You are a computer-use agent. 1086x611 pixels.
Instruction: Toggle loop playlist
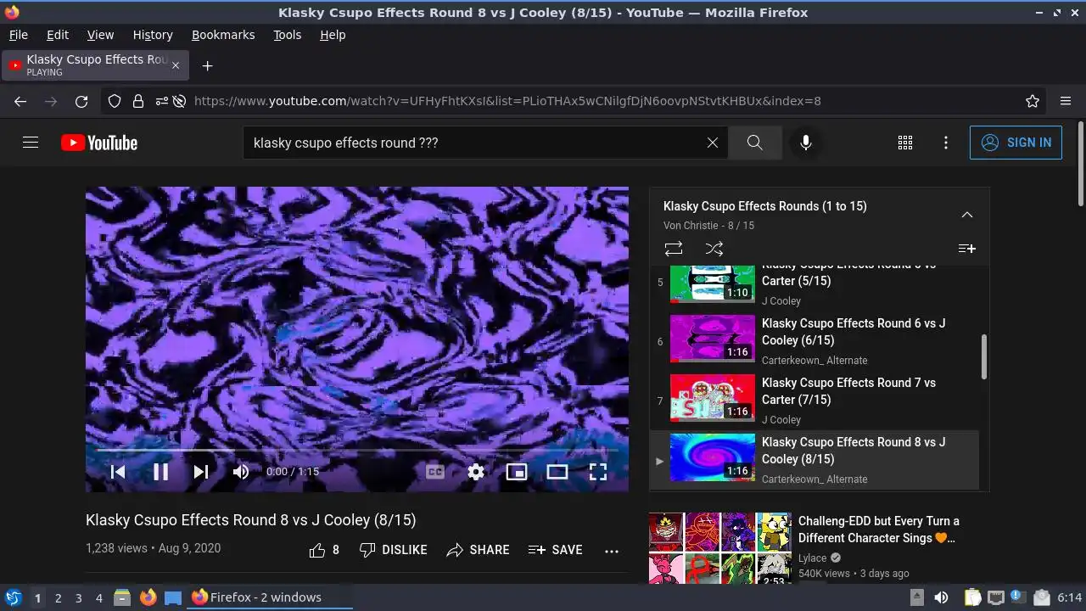(674, 249)
